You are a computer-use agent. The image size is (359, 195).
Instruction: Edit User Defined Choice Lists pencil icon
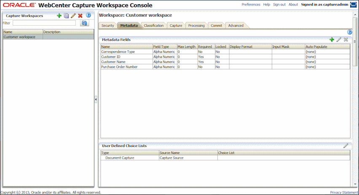point(346,146)
